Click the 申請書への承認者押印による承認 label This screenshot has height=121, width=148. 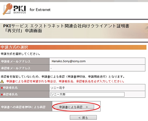[x=23, y=107]
